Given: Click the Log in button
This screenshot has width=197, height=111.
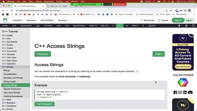Looking at the screenshot, I should [x=189, y=20].
